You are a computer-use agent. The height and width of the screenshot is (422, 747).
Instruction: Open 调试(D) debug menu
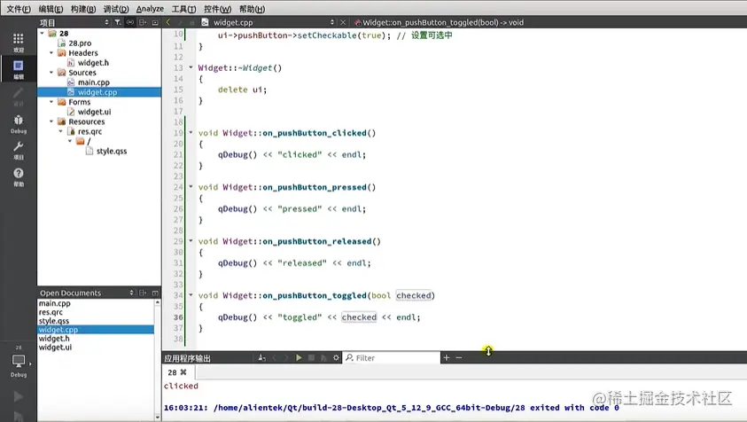[116, 9]
